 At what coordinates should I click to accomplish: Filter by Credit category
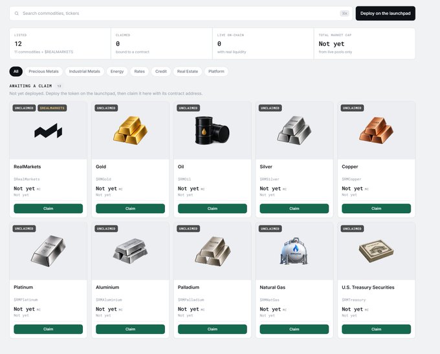(160, 72)
